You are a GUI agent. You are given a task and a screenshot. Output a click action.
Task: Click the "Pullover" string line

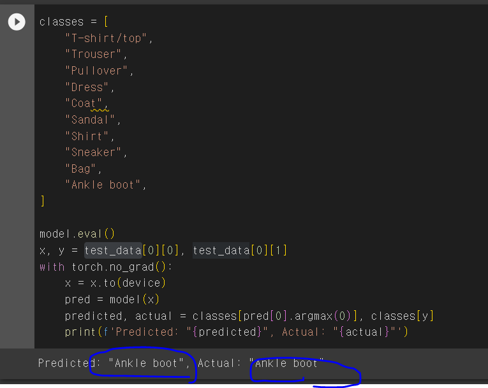(96, 71)
